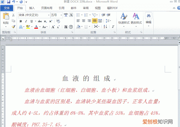Toggle character shading A button
Image resolution: width=180 pixels, height=127 pixels.
click(66, 27)
